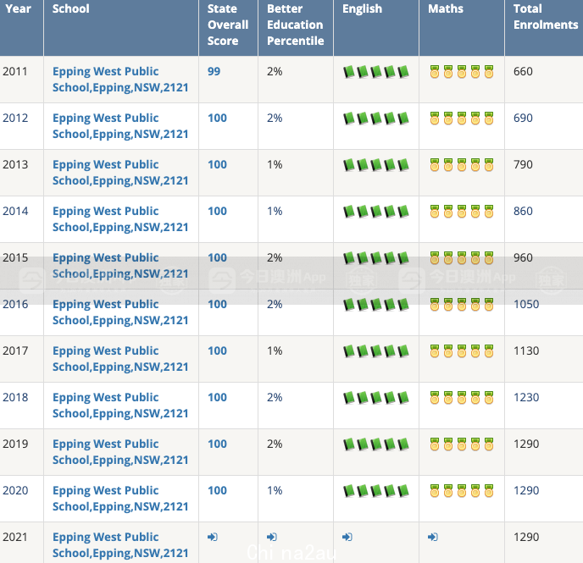Open Epping West Public School link for 2011
Screen dimensions: 583x563
pos(120,80)
